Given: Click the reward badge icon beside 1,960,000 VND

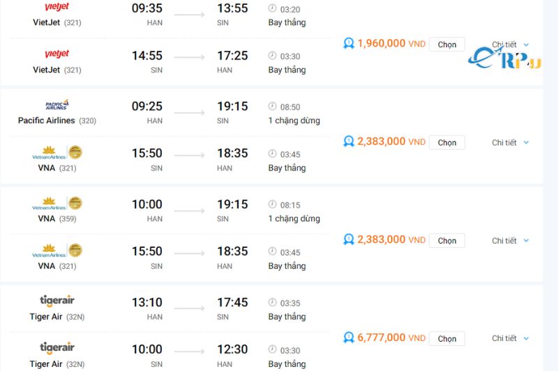Looking at the screenshot, I should click(x=349, y=43).
